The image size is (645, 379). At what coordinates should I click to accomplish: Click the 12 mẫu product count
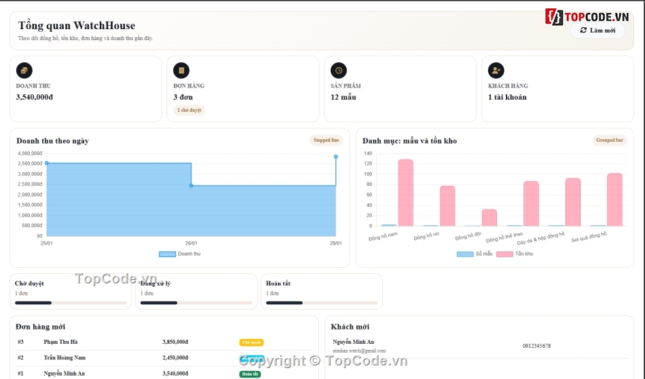(x=344, y=98)
